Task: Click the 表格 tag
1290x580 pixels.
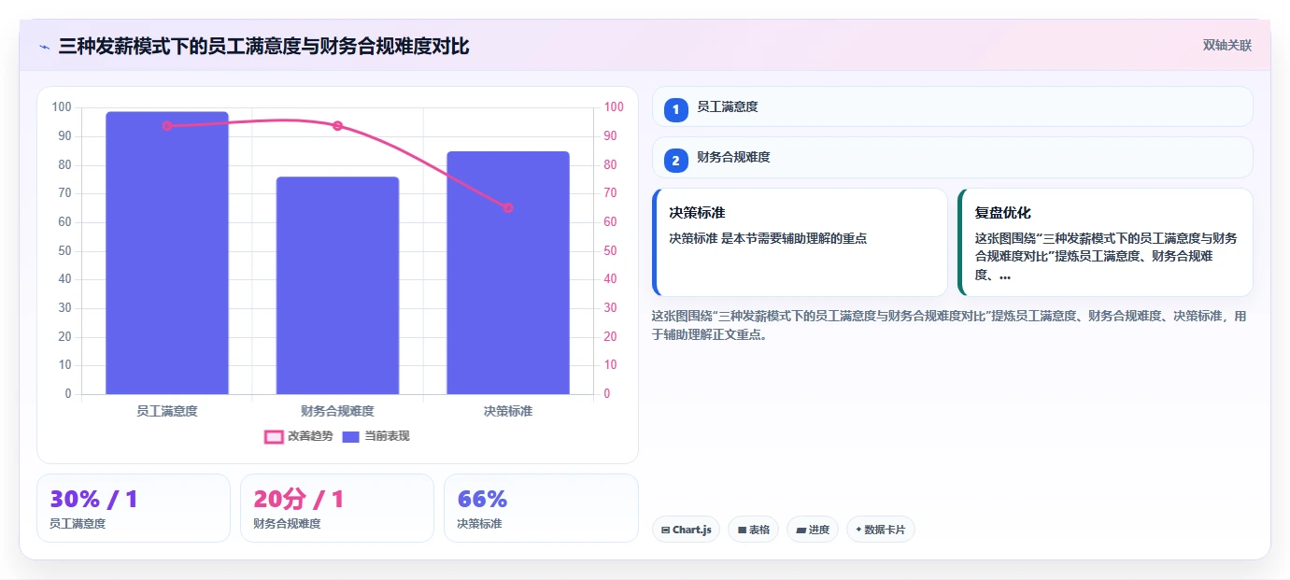Action: click(x=753, y=530)
